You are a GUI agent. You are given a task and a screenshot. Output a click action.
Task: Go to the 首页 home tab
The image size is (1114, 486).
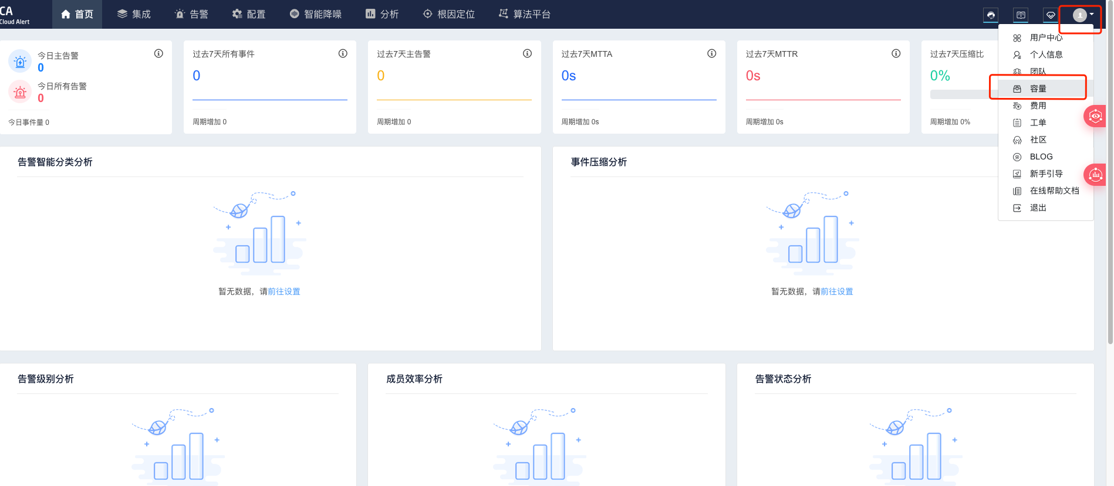tap(77, 14)
